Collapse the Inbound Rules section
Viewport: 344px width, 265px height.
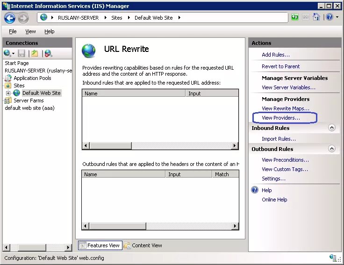pyautogui.click(x=332, y=128)
